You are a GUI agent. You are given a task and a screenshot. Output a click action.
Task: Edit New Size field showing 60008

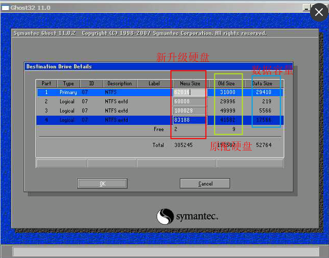click(x=190, y=102)
